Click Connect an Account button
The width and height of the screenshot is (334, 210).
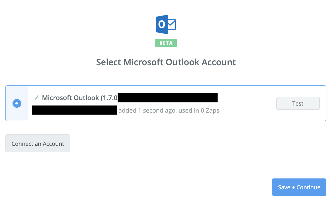tap(38, 143)
